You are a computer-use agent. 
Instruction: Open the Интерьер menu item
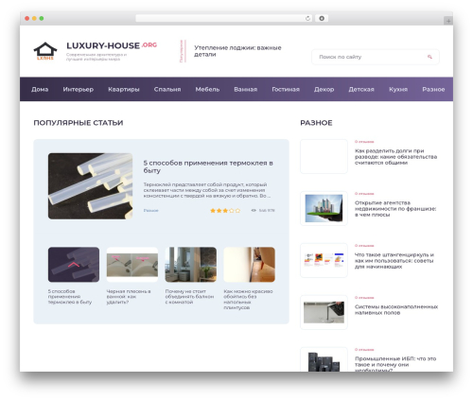(79, 89)
